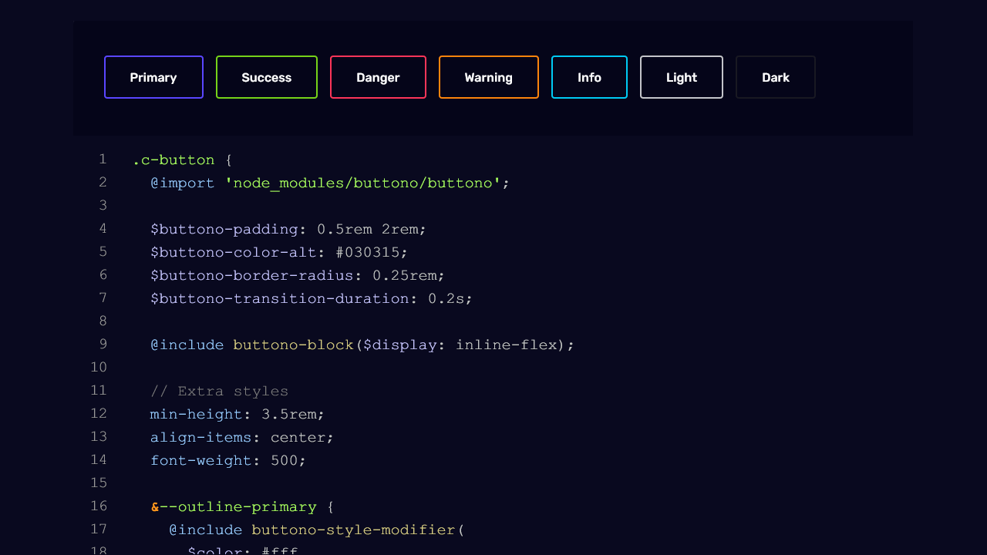Click the #030315 color value
Screen dimensions: 987x555
372,253
